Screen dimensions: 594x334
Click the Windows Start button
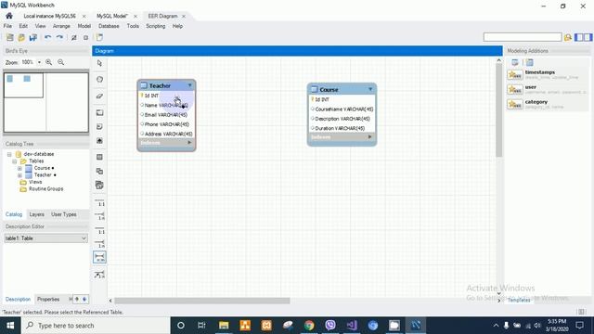[10, 326]
